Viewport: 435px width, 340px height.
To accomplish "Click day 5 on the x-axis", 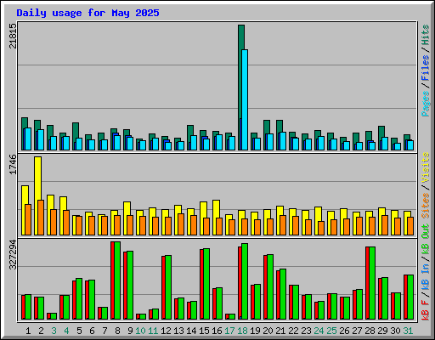I will [79, 331].
